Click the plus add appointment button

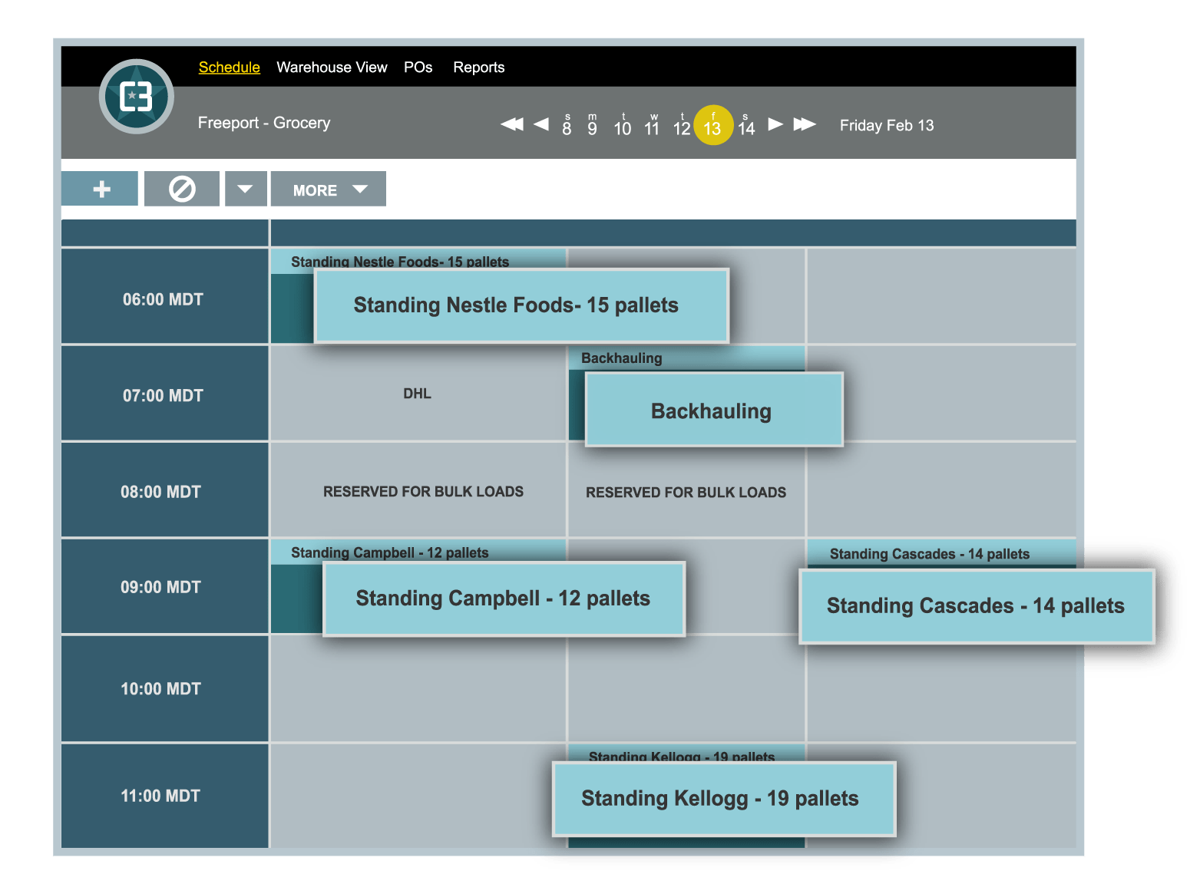pos(100,189)
